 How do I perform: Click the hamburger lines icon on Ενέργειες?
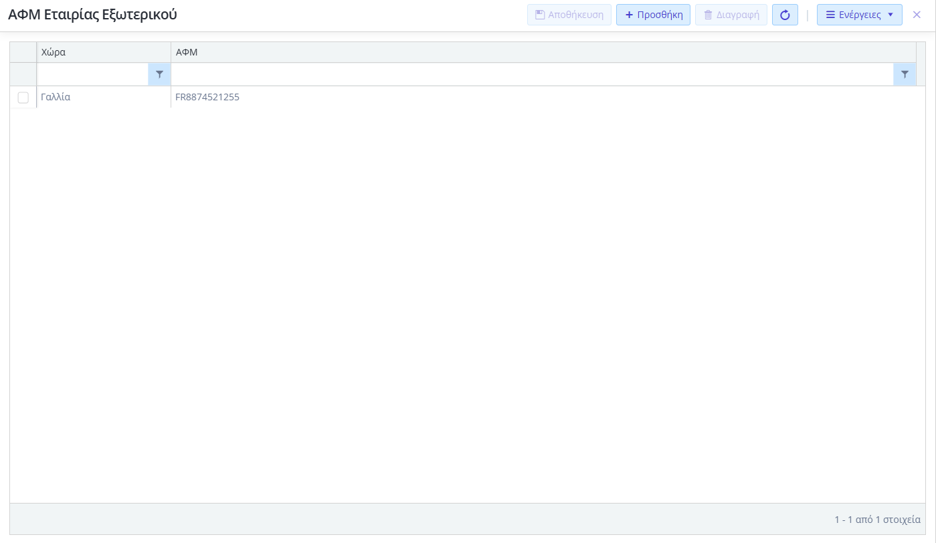pos(830,15)
